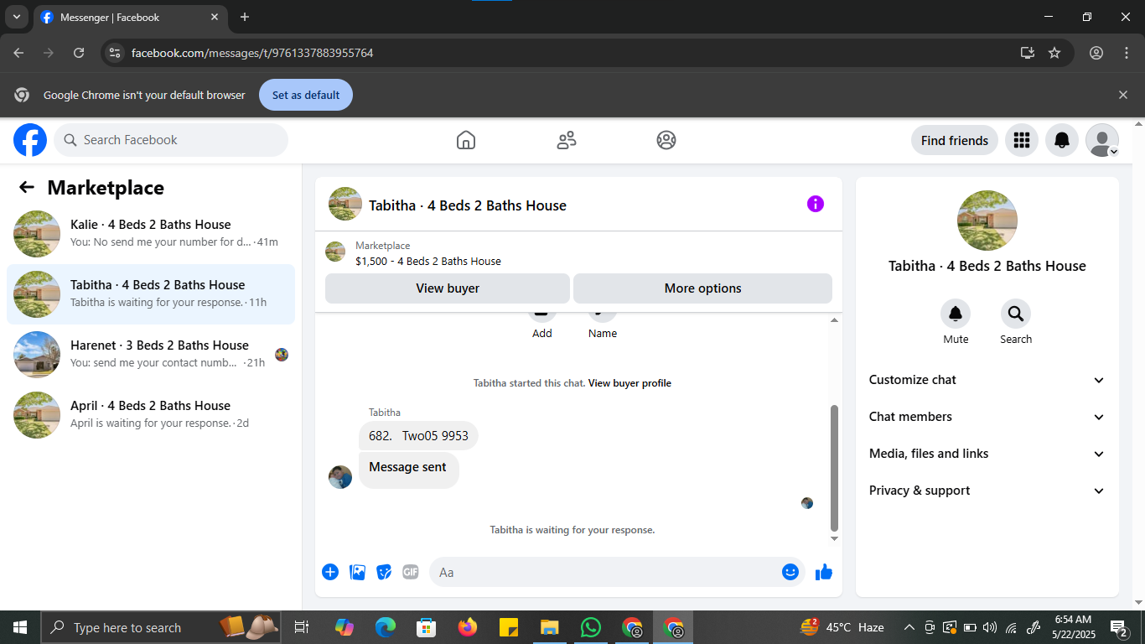Expand Media, files and links

coord(987,454)
